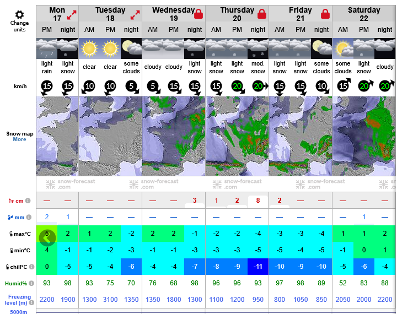
Task: Click Saturday night cloudy weather icon
Action: pos(385,48)
